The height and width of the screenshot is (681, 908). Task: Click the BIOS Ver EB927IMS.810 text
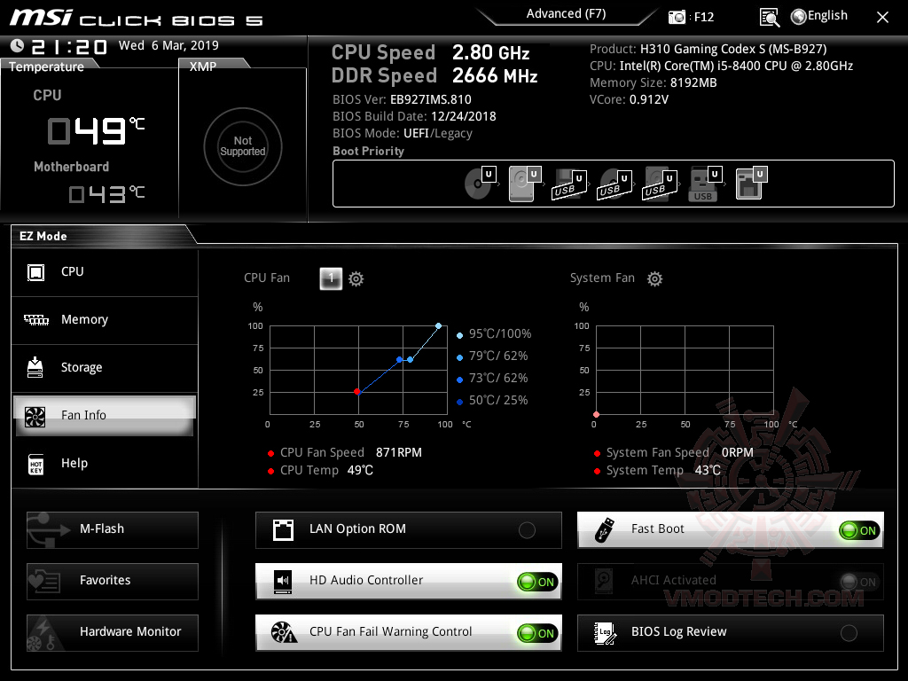click(x=402, y=99)
